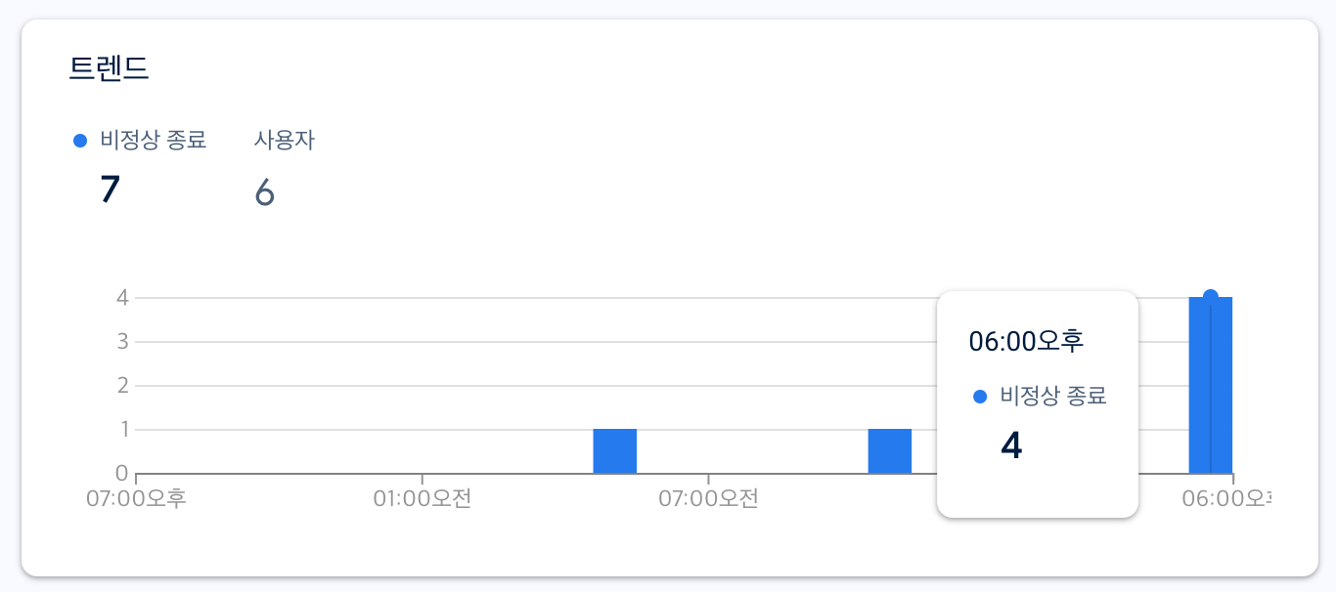Viewport: 1336px width, 592px height.
Task: Select the first bar, before 07:00오전
Action: click(x=615, y=450)
